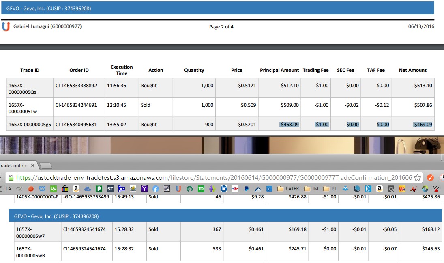Screen dimensions: 444x263
Task: Open the Amazon bookmark next to shopping bag
Action: tap(76, 189)
